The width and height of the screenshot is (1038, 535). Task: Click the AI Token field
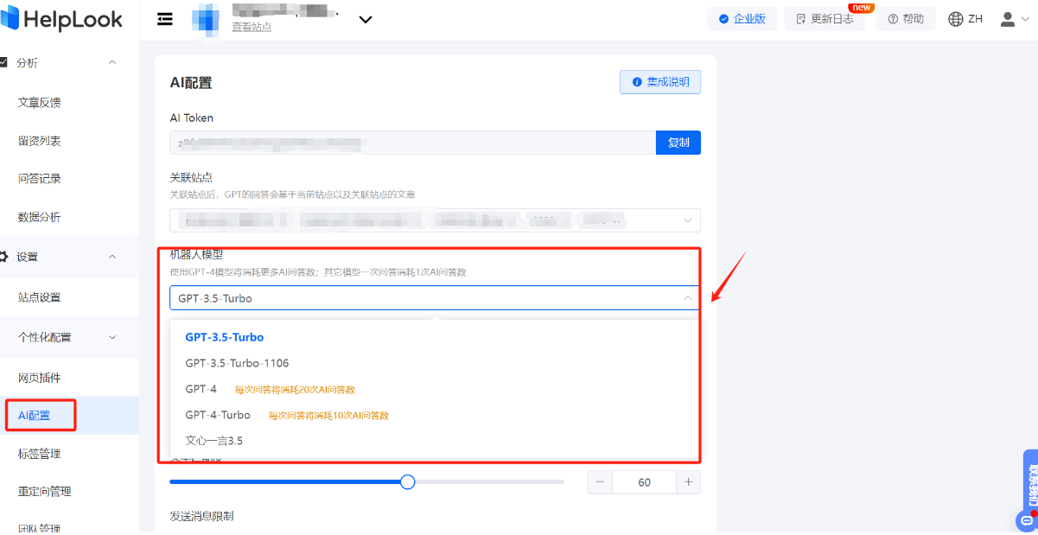[413, 143]
